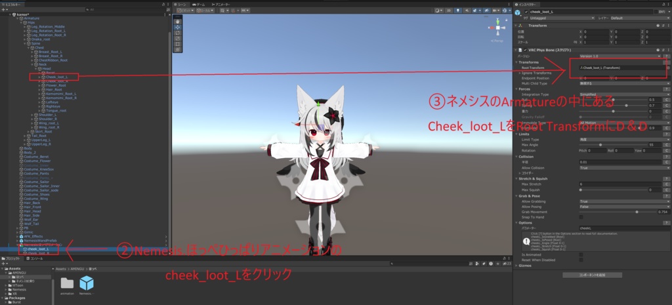672x305 pixels.
Task: Toggle hidden objects visibility in scene toolbar
Action: [x=486, y=10]
